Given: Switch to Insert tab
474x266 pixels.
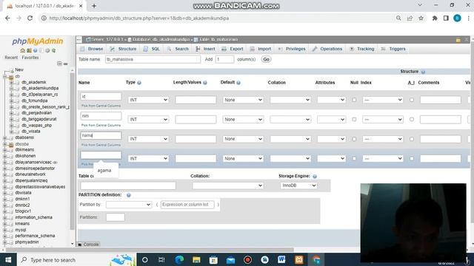Looking at the screenshot, I should click(206, 49).
